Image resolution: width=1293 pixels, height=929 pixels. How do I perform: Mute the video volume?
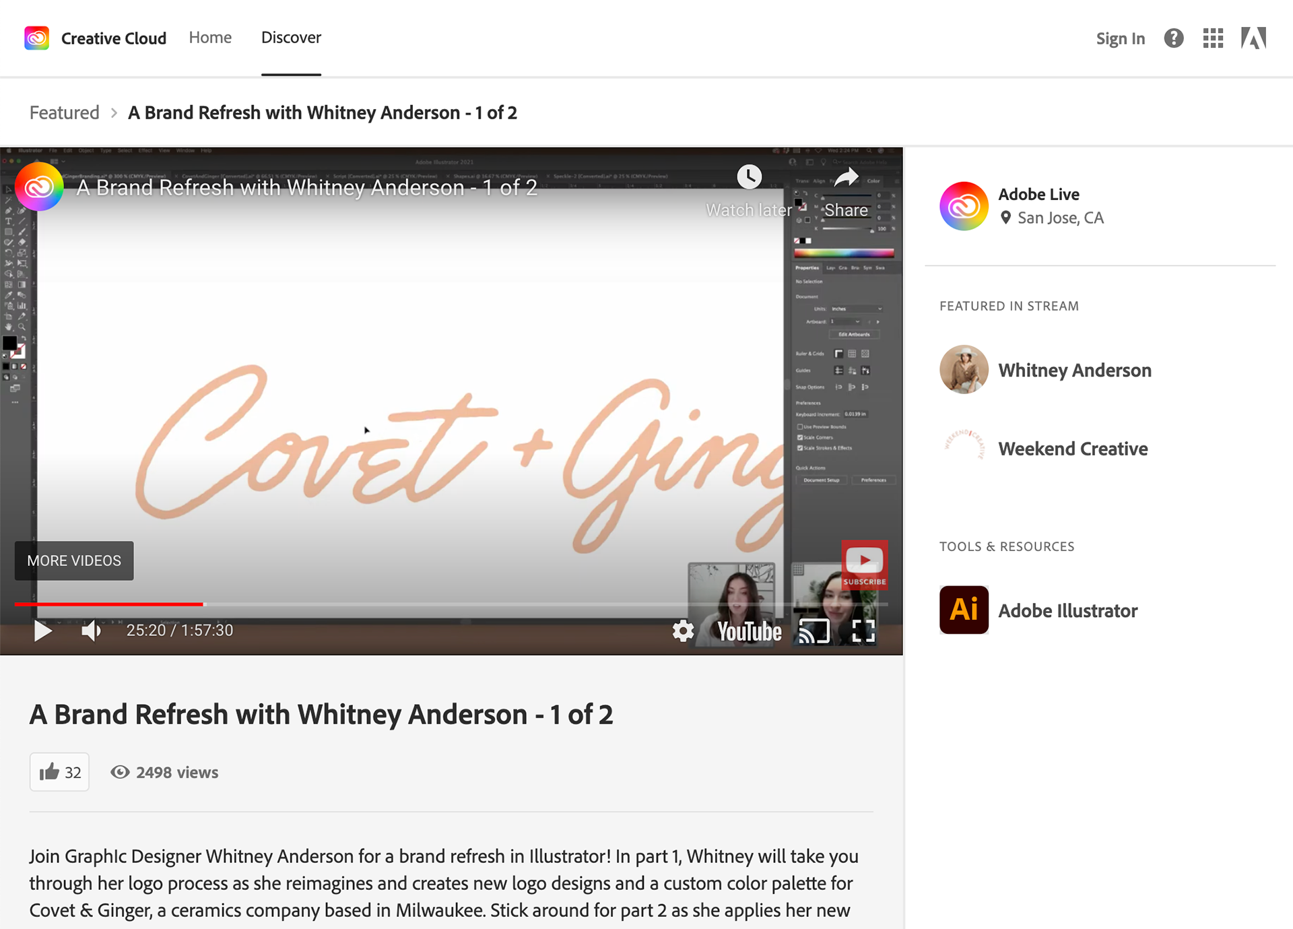click(92, 631)
